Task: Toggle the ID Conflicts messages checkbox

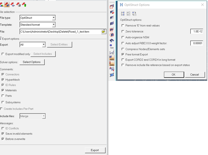Action: (3, 128)
